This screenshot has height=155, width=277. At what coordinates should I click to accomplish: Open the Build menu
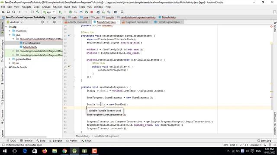click(67, 7)
